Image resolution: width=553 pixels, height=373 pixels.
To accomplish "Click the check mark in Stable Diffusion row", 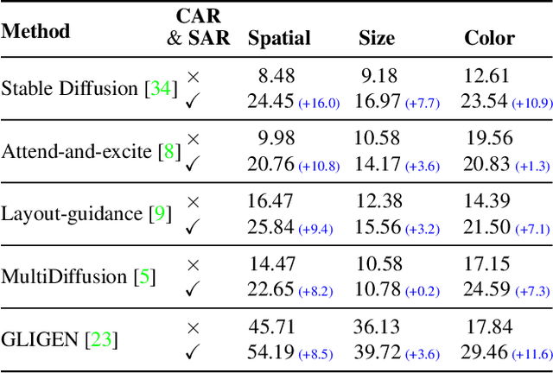I will pos(192,103).
